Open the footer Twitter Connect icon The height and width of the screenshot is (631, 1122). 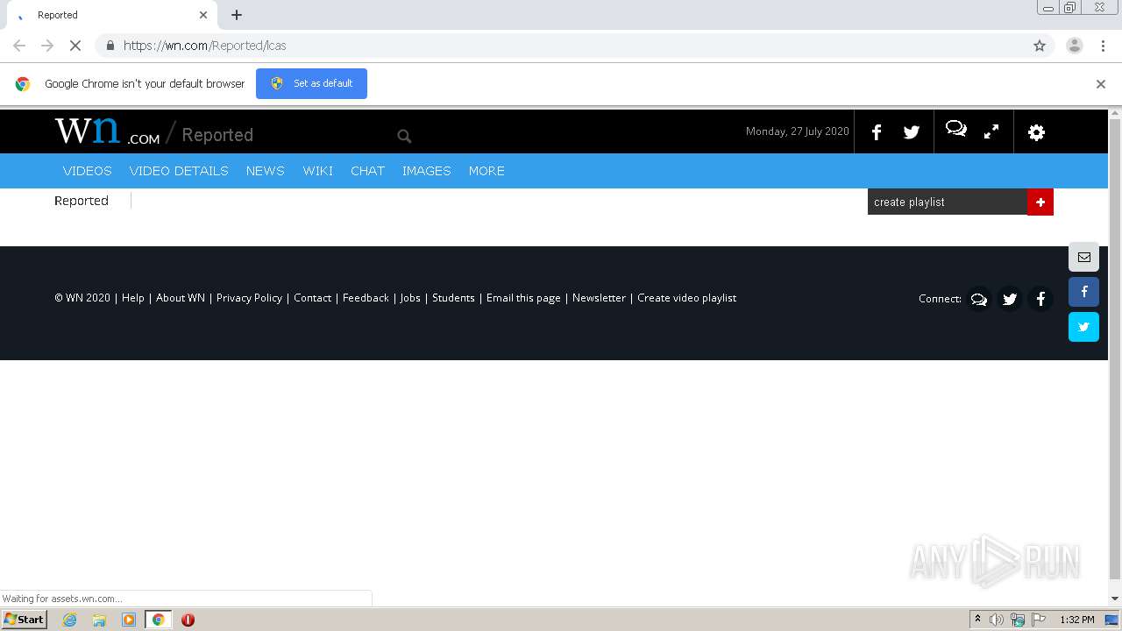[1010, 299]
